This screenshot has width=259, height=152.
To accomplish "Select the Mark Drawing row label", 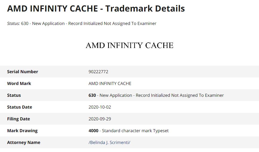I will (x=22, y=131).
